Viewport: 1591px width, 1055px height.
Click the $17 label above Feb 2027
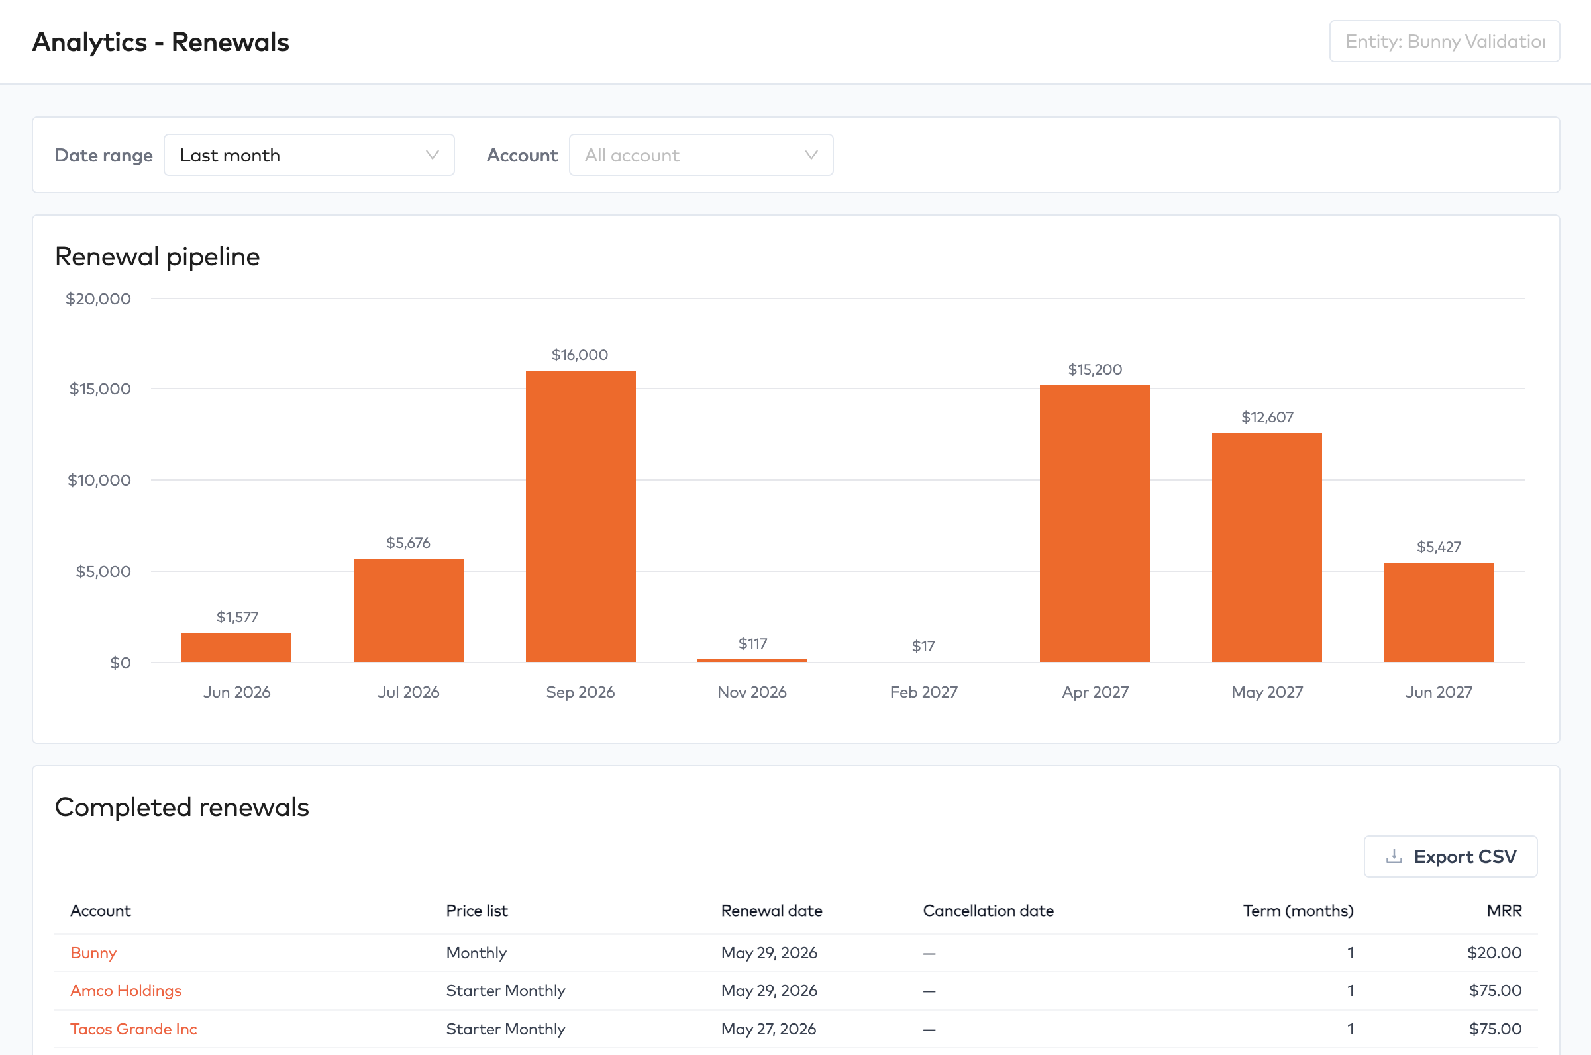(x=923, y=646)
